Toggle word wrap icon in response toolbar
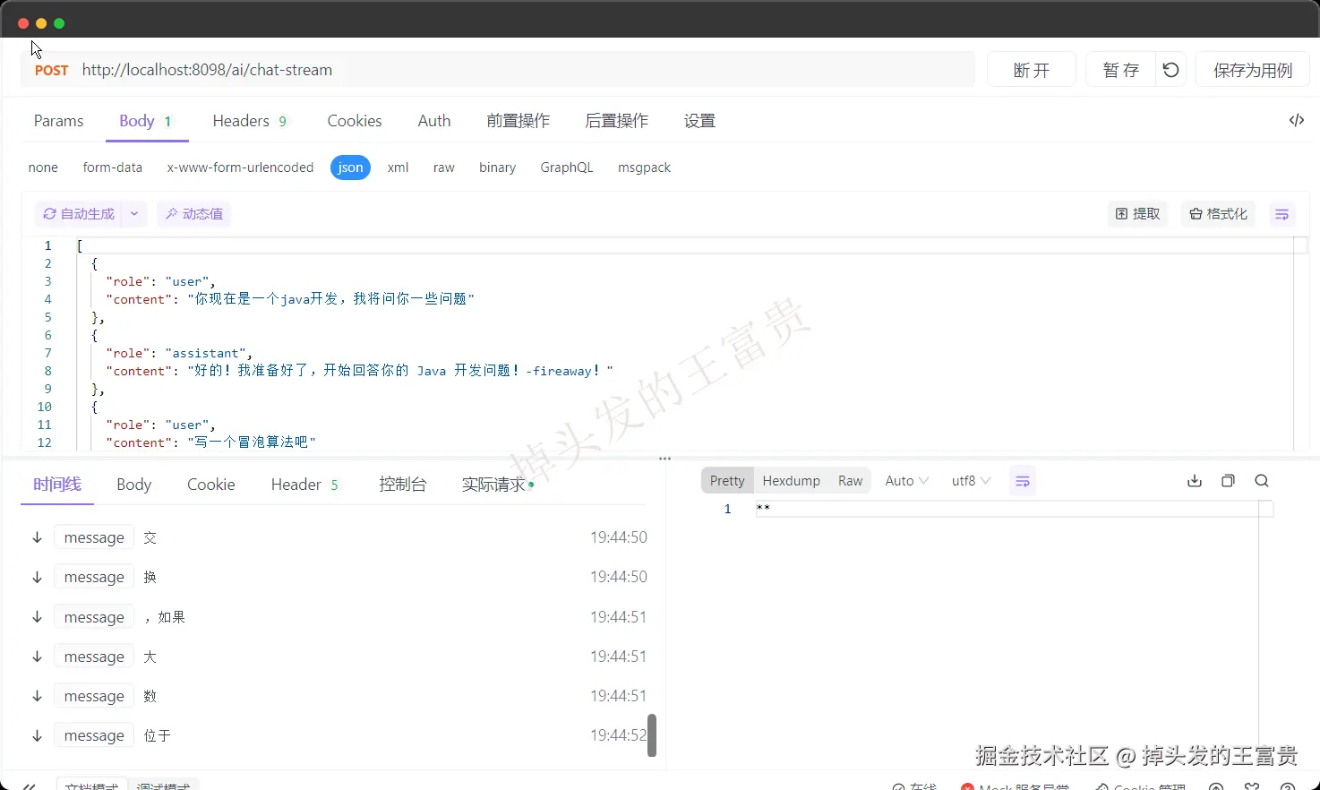The height and width of the screenshot is (790, 1320). 1022,481
